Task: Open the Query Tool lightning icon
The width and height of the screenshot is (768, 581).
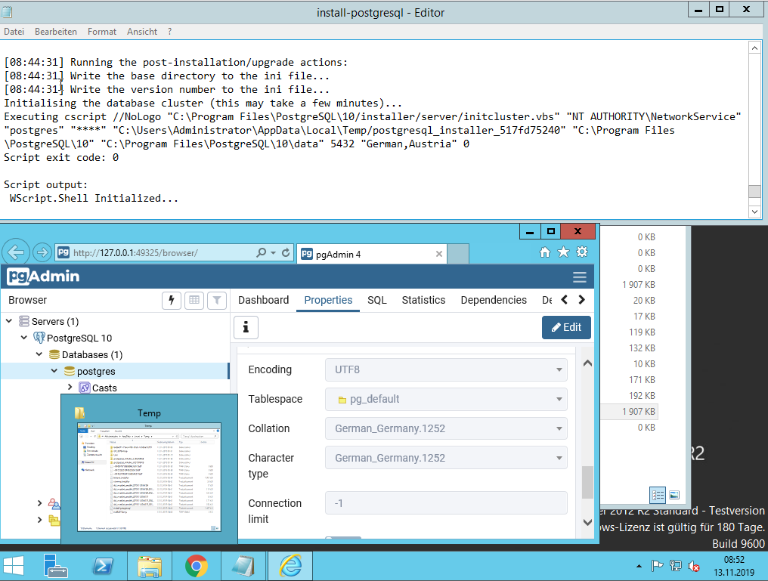Action: [x=172, y=301]
